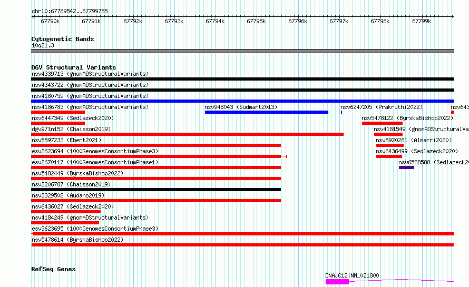Screen dimensions: 469x287
Task: Click the 67799k ruler tick label
Action: click(422, 21)
